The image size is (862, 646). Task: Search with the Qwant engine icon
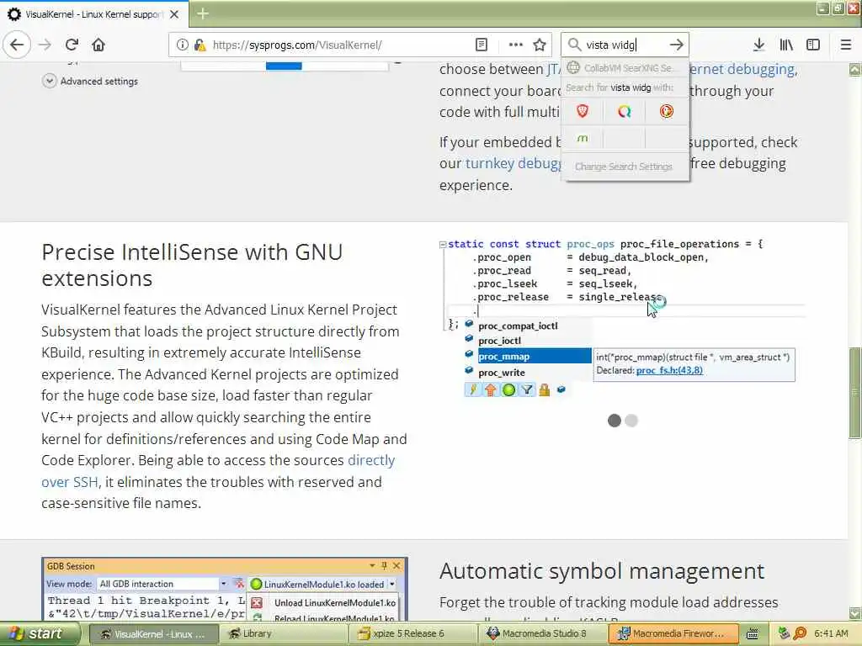pyautogui.click(x=625, y=112)
